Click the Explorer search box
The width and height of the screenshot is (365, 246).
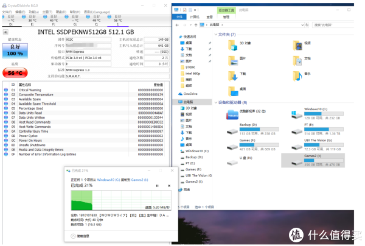pos(333,25)
